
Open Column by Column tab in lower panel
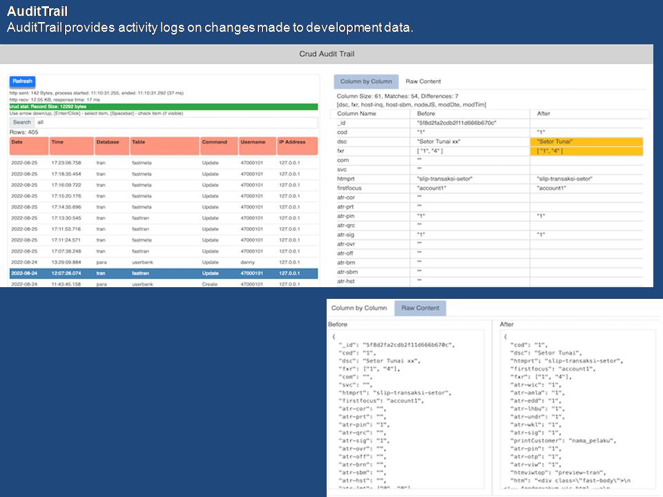tap(359, 308)
